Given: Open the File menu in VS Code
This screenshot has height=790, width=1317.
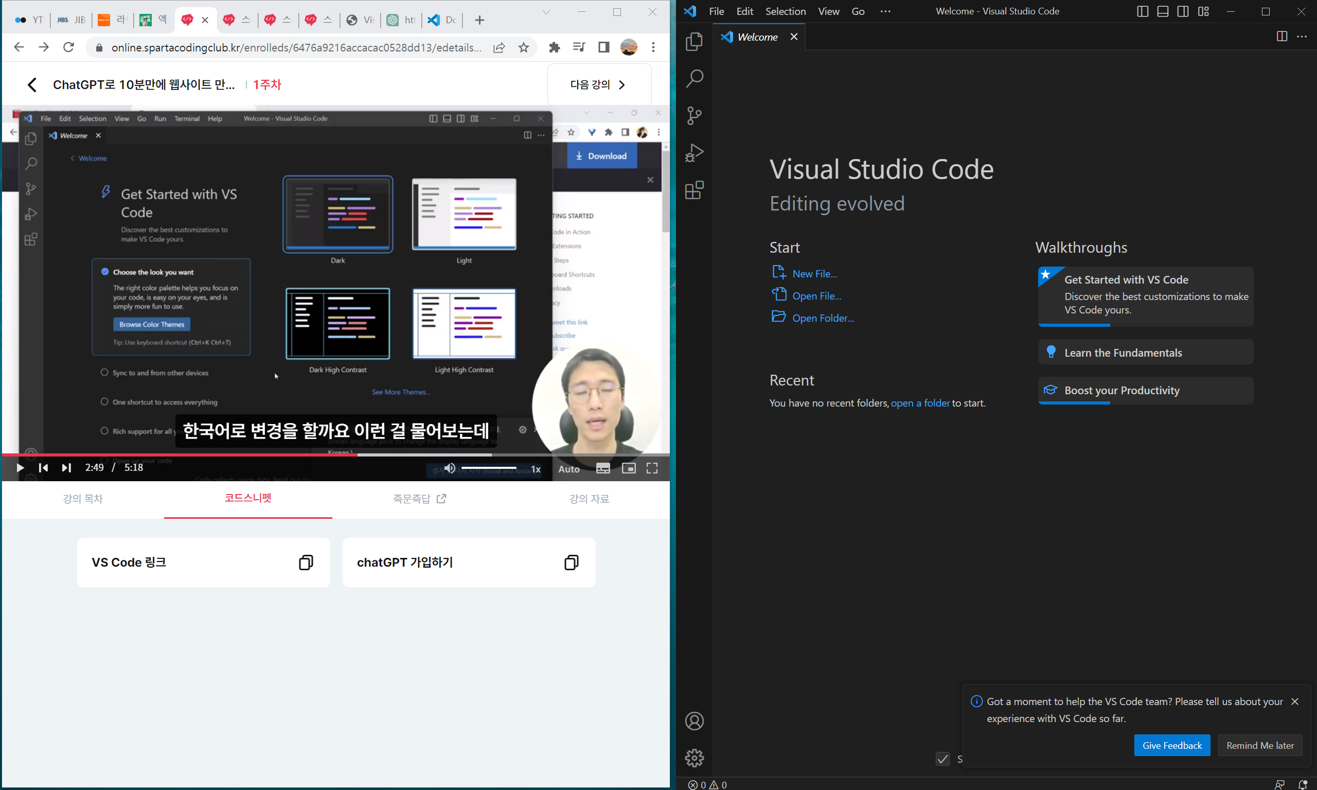Looking at the screenshot, I should coord(716,11).
